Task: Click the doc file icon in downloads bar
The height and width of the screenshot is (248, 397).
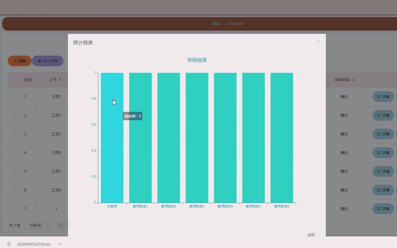Action: pyautogui.click(x=9, y=244)
